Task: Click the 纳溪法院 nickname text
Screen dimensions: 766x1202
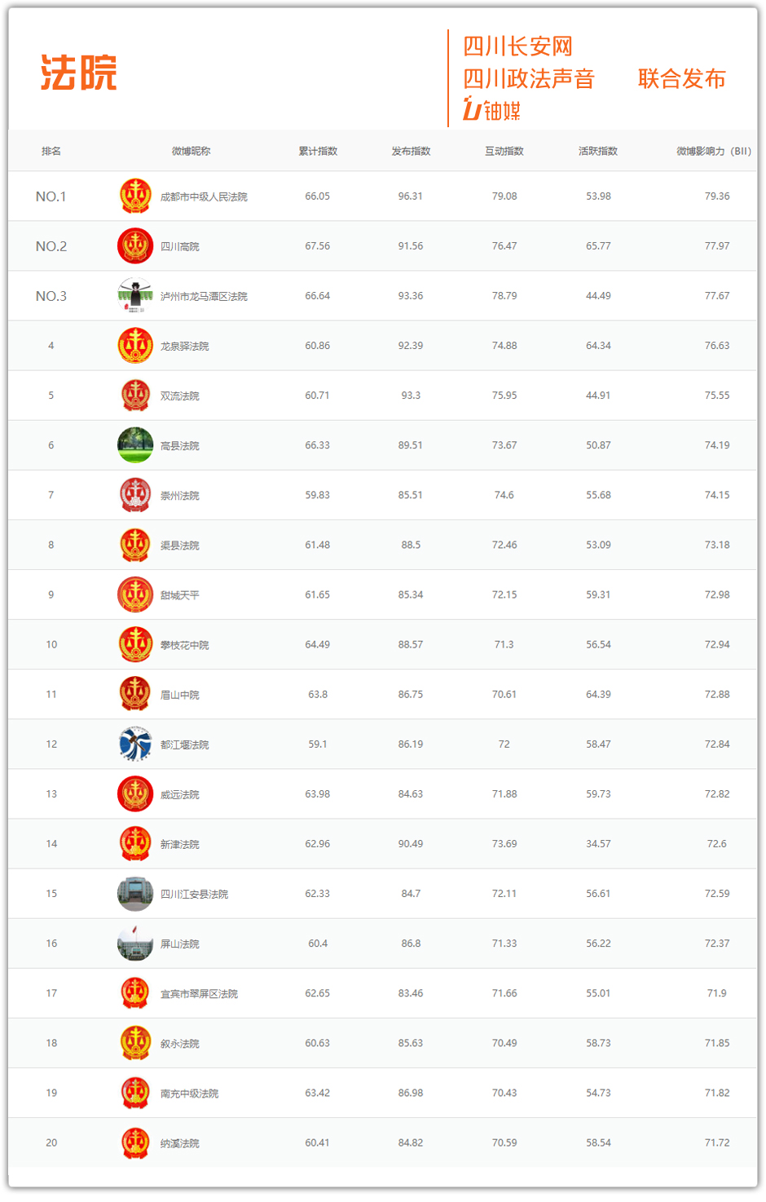Action: 179,1143
